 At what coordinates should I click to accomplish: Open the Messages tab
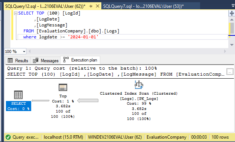point(46,61)
